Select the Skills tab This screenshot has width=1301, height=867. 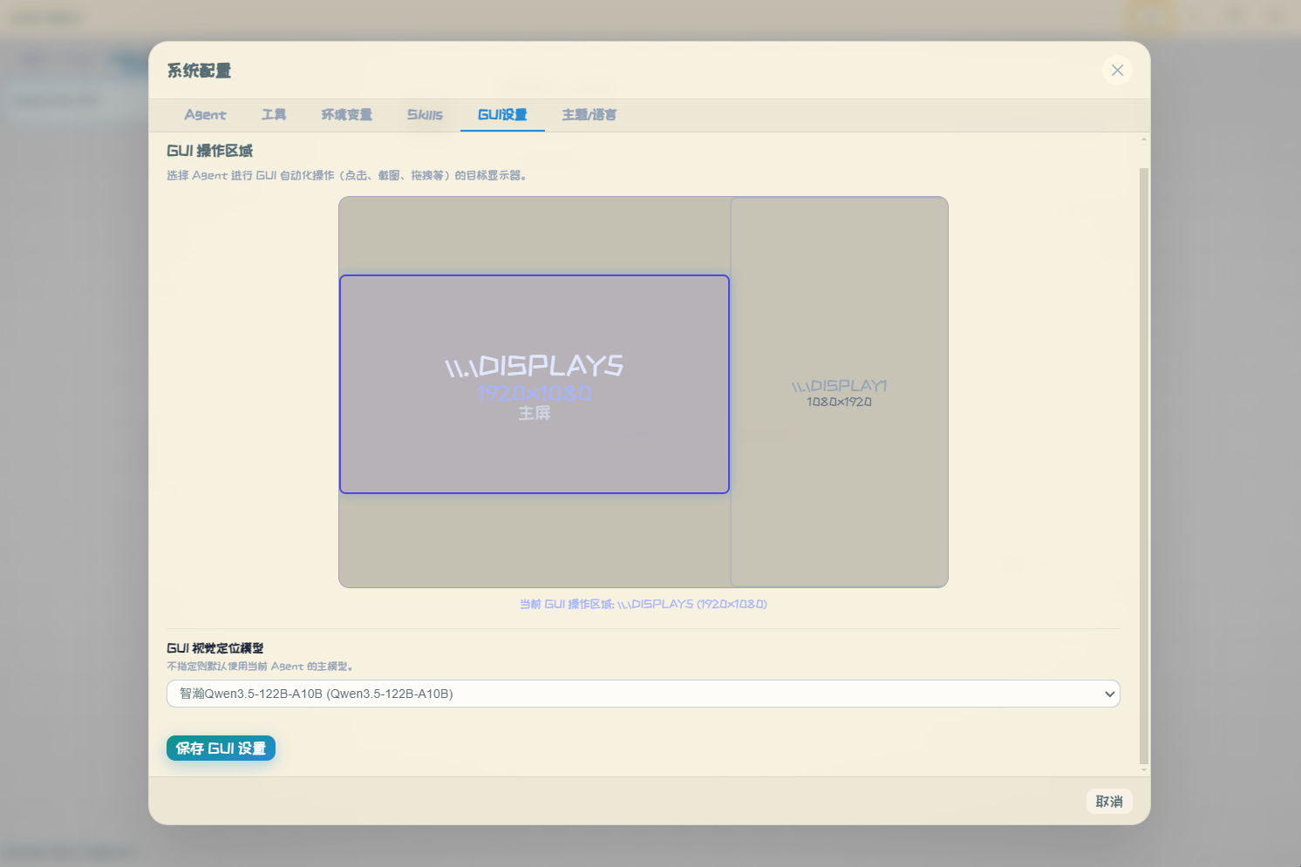(x=425, y=115)
